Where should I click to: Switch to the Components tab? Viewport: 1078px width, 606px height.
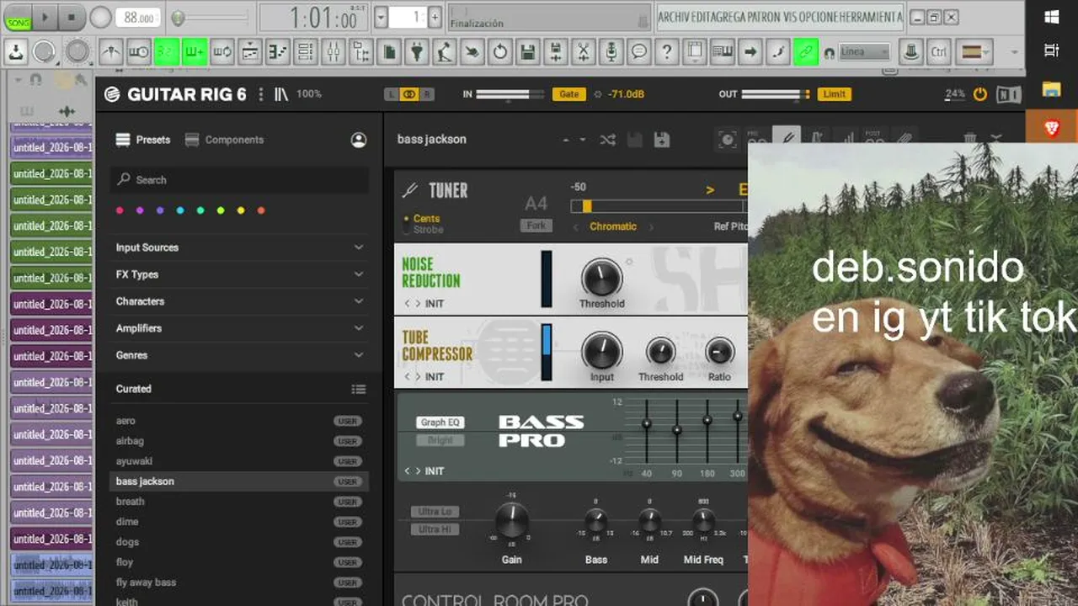click(225, 140)
